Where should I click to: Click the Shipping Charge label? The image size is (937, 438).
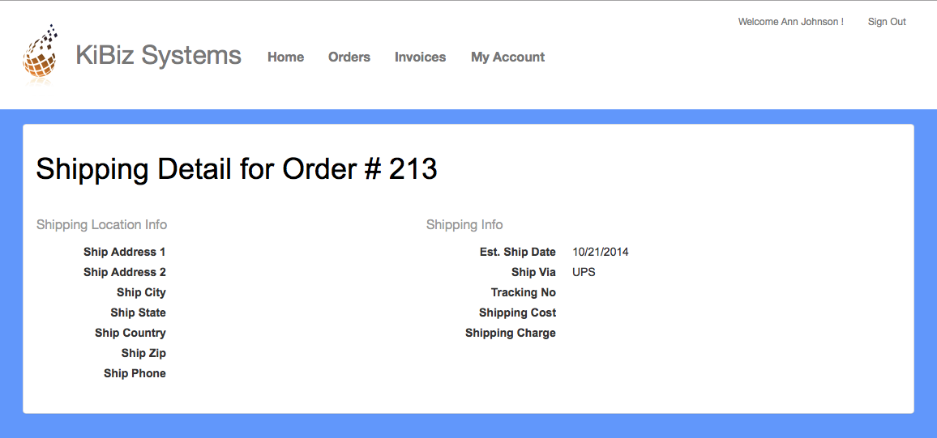(511, 334)
